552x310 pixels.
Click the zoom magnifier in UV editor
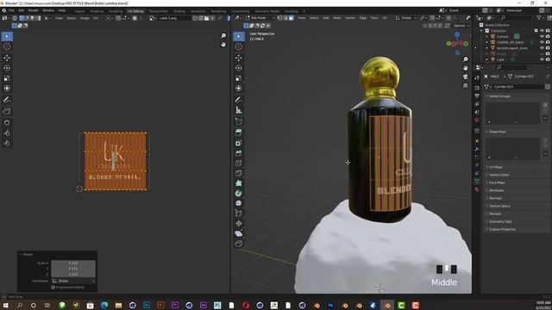(223, 36)
